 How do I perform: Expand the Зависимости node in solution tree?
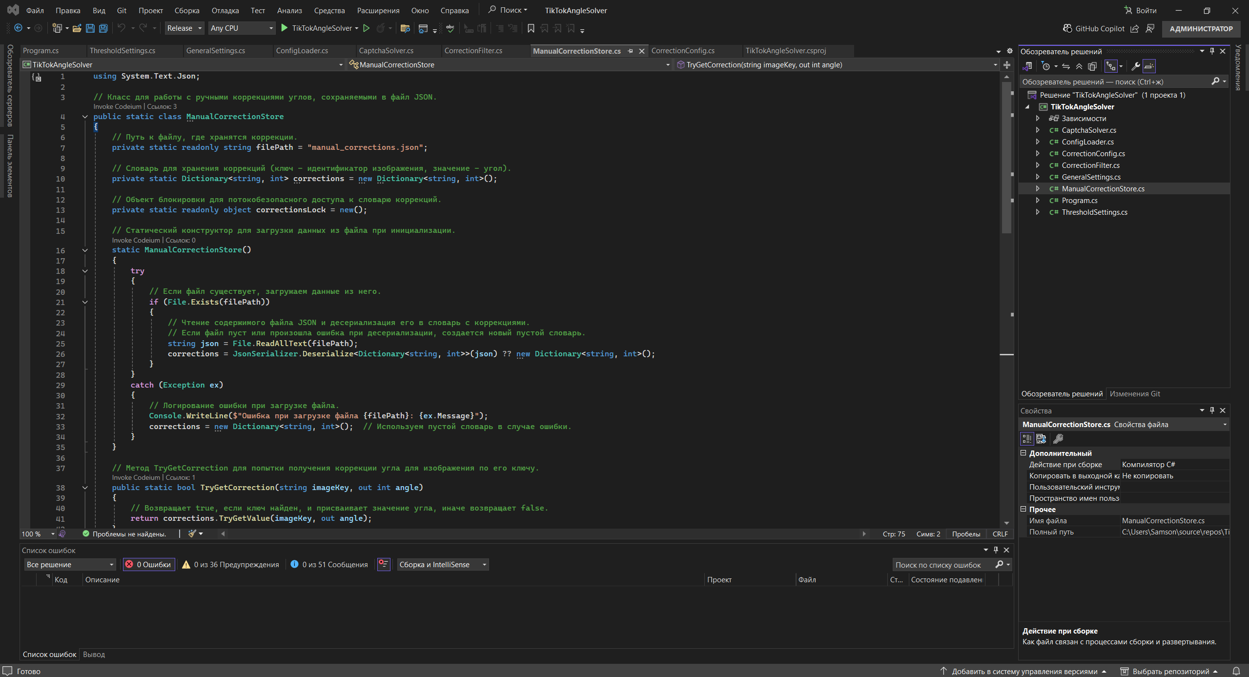click(x=1038, y=119)
